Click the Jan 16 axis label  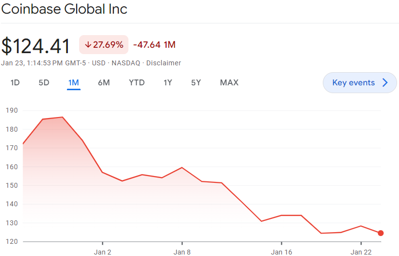[x=281, y=252]
